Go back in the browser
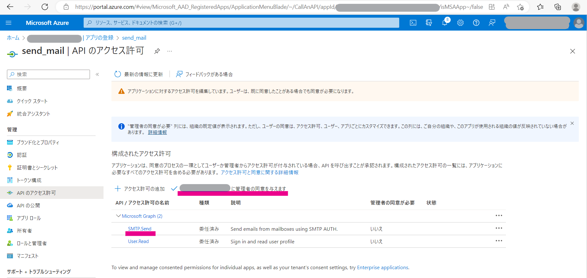 10,7
